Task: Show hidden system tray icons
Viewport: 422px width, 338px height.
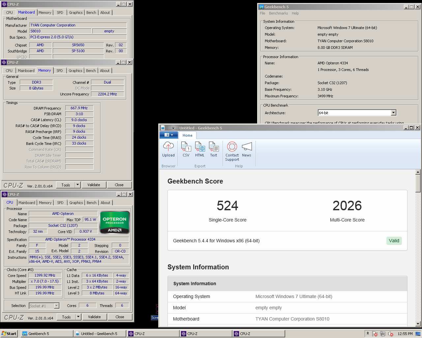Action: tap(368, 334)
